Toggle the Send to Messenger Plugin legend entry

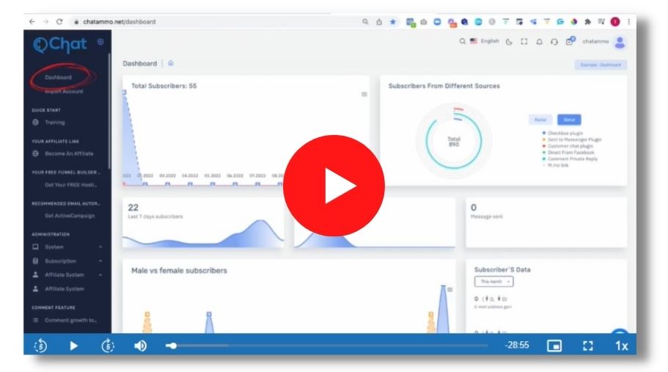click(572, 139)
